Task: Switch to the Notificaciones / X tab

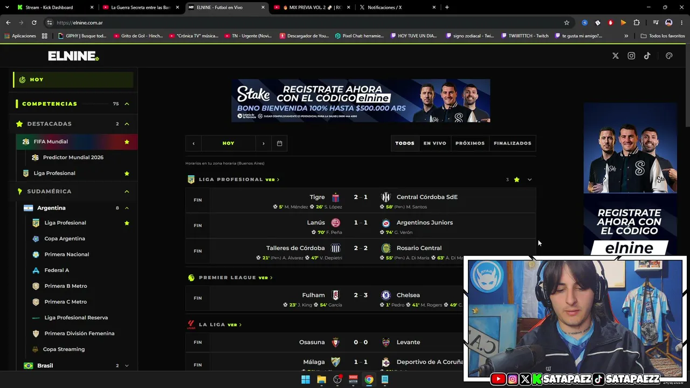Action: pyautogui.click(x=397, y=8)
